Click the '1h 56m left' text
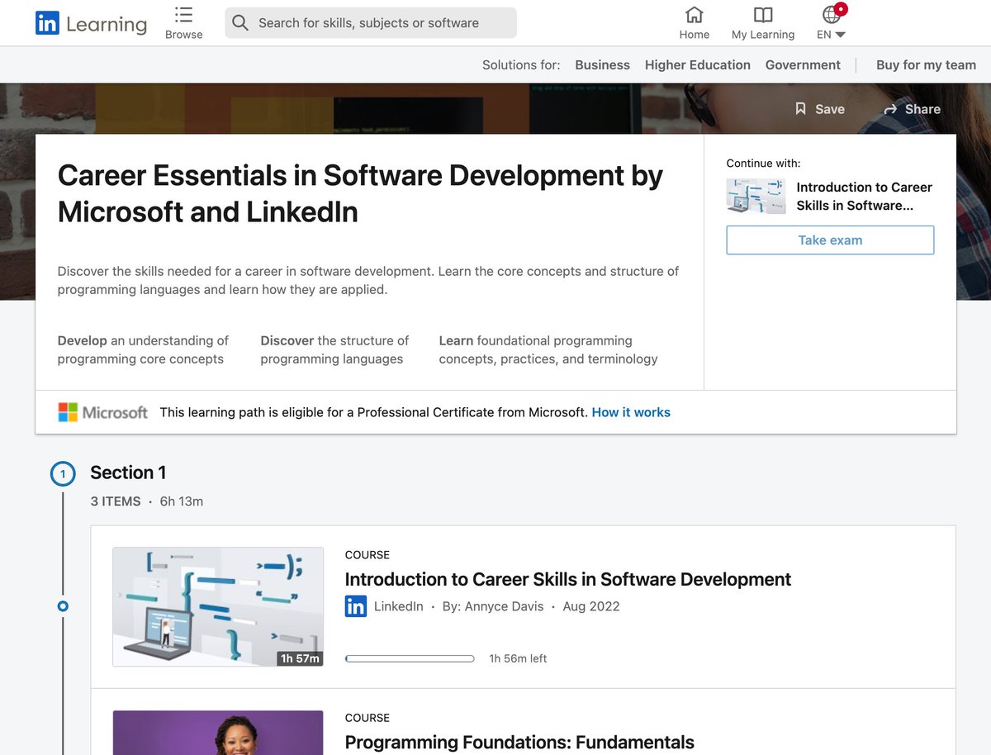Image resolution: width=991 pixels, height=755 pixels. pyautogui.click(x=518, y=658)
